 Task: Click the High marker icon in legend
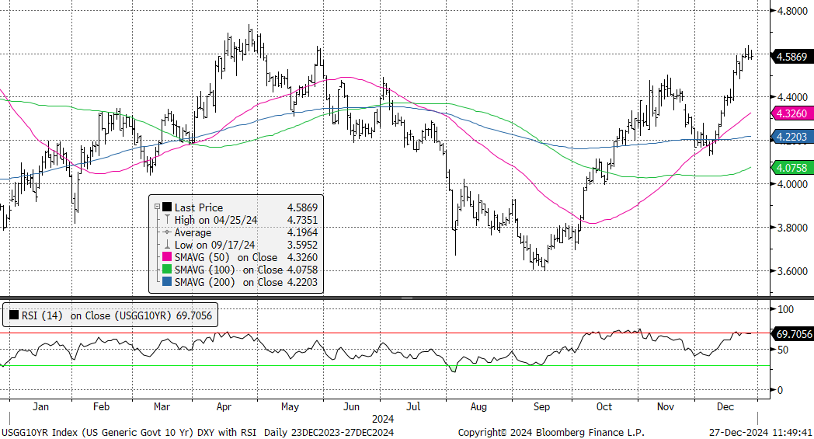coord(166,220)
